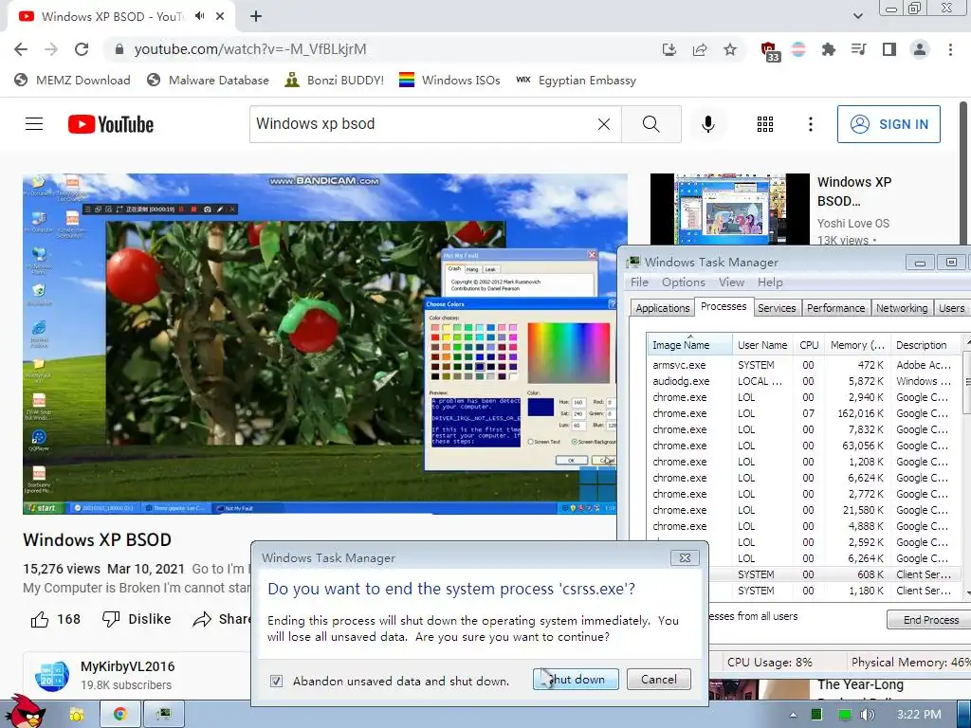Screen dimensions: 971x728
Task: Select the audiodg.exe process row
Action: click(804, 381)
